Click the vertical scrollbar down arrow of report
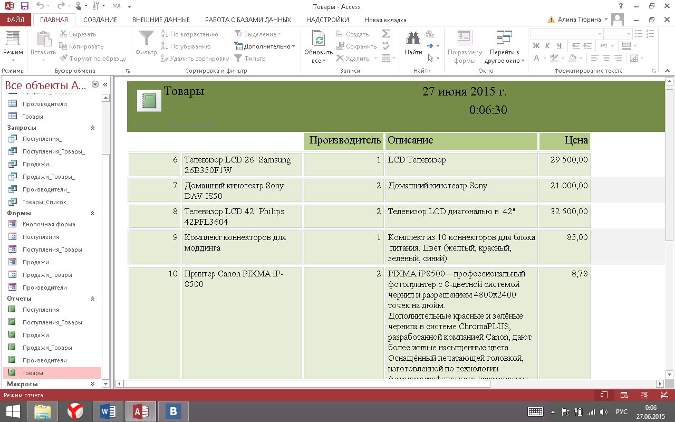 pyautogui.click(x=670, y=373)
